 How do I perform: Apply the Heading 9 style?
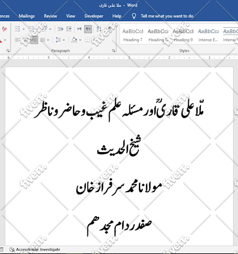click(x=183, y=35)
